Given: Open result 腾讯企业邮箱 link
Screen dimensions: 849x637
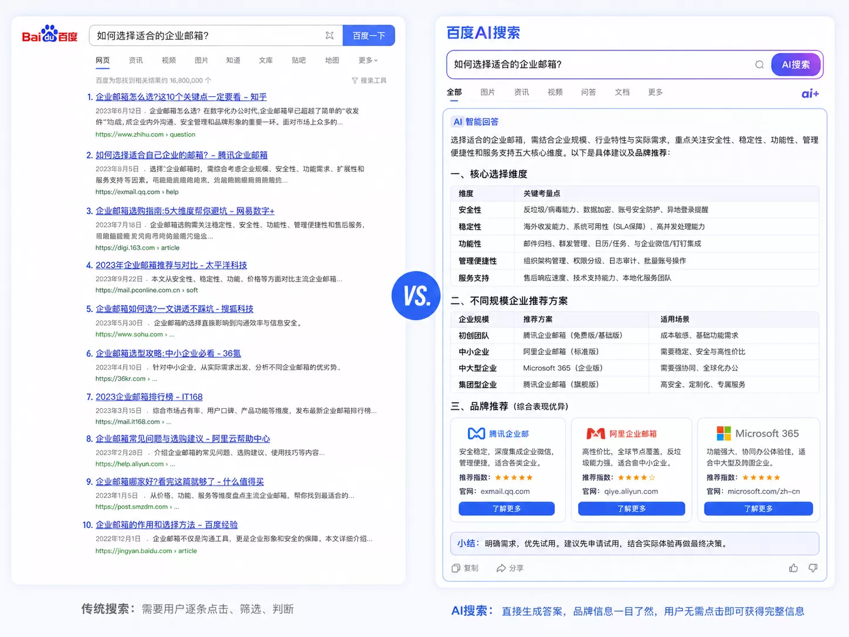Looking at the screenshot, I should coord(181,155).
